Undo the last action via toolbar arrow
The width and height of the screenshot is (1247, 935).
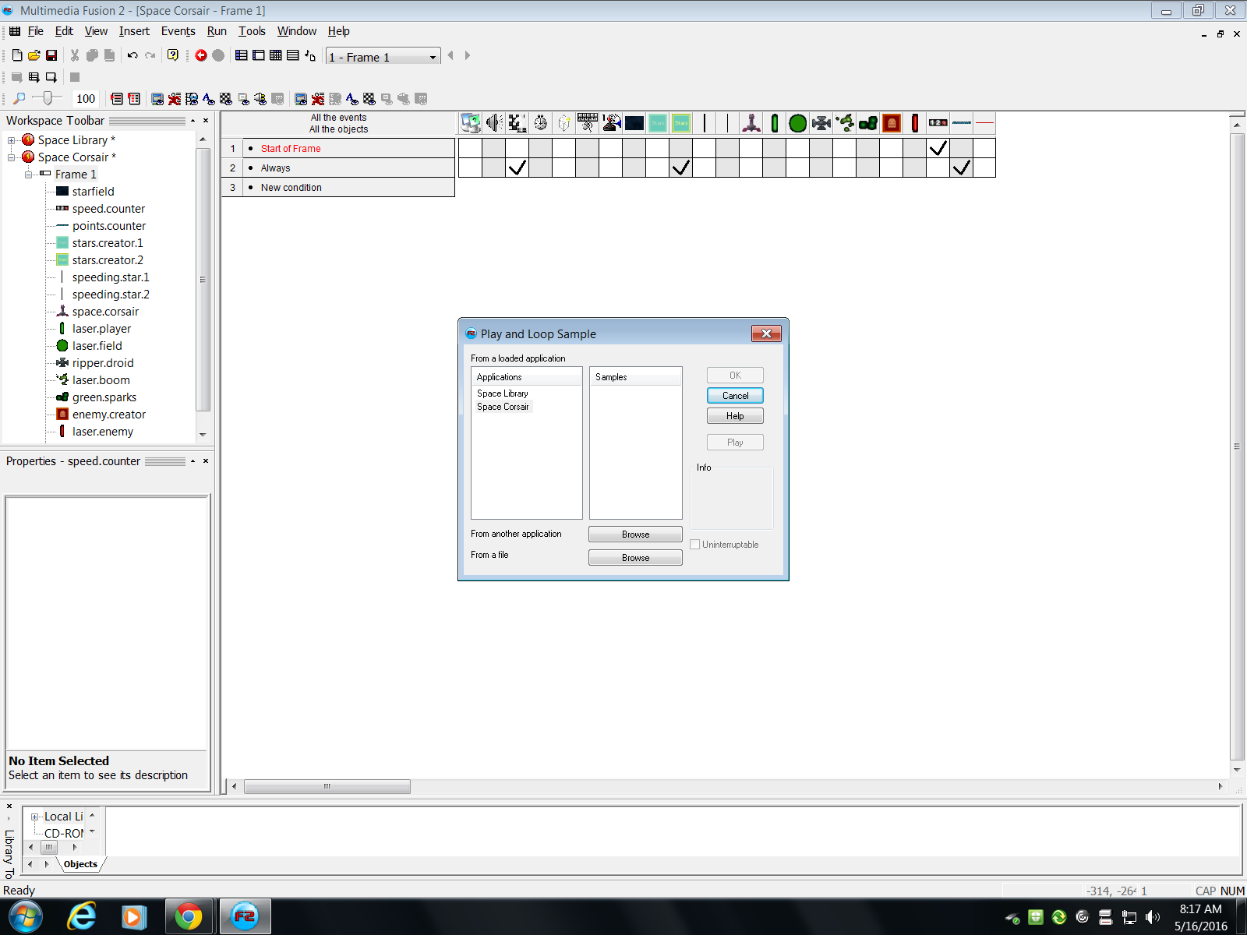click(x=132, y=55)
